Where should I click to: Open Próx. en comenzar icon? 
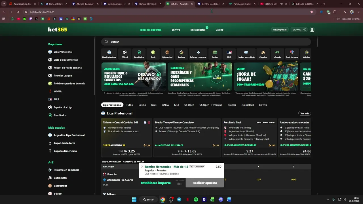[198, 54]
